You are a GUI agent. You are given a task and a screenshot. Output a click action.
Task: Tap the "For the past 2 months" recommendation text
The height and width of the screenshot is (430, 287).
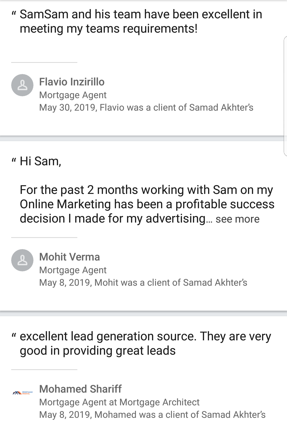click(x=146, y=204)
